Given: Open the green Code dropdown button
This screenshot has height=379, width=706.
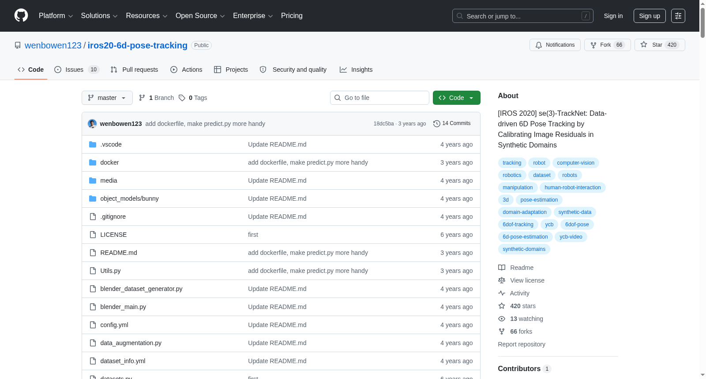Looking at the screenshot, I should coord(457,98).
